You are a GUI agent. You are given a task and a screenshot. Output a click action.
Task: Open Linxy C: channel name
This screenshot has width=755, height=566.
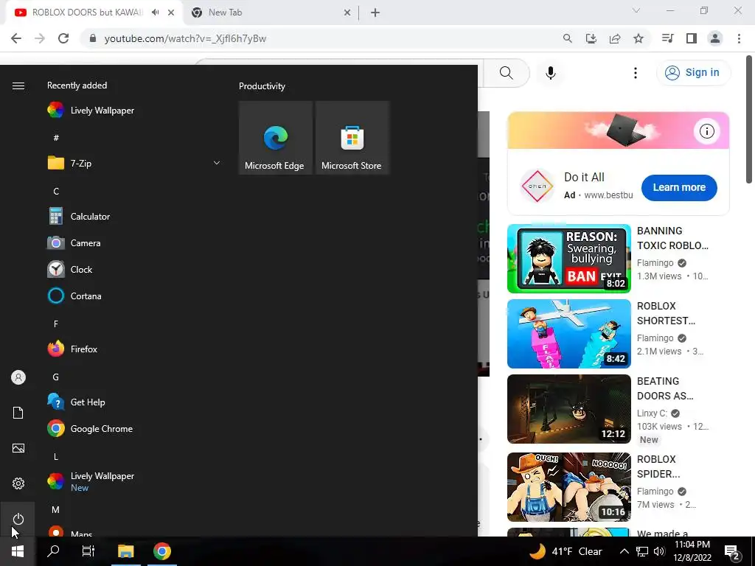coord(652,413)
